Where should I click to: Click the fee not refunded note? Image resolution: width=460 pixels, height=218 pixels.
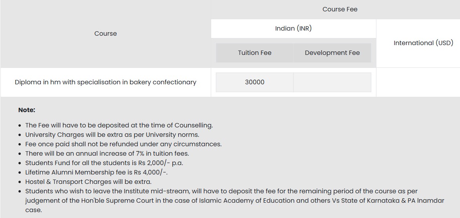(x=123, y=144)
